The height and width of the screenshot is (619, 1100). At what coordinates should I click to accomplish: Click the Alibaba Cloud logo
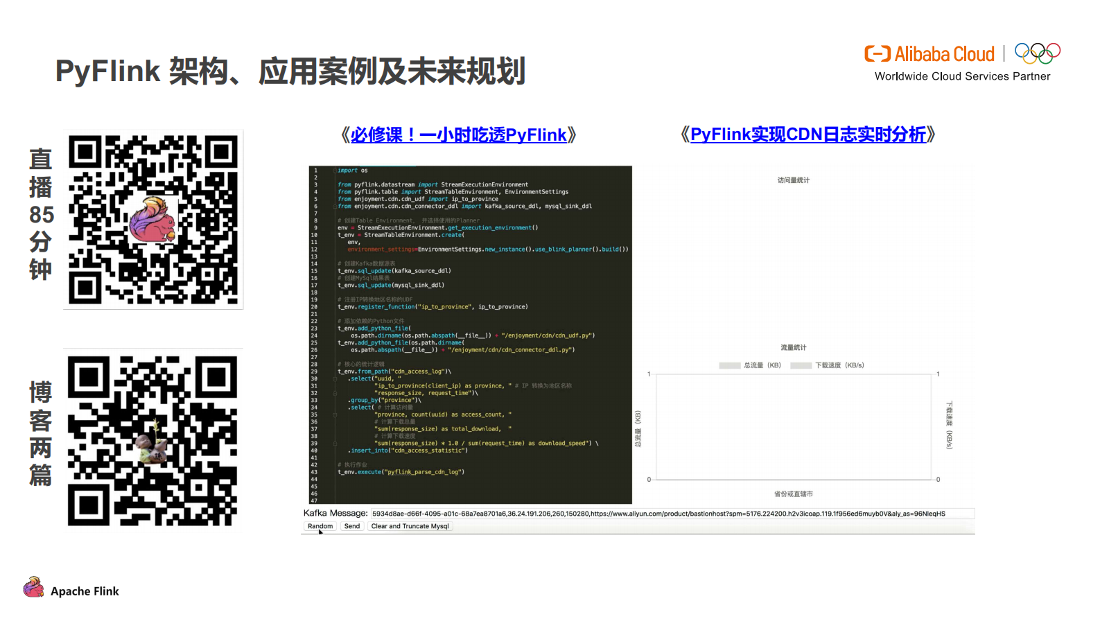click(x=929, y=54)
